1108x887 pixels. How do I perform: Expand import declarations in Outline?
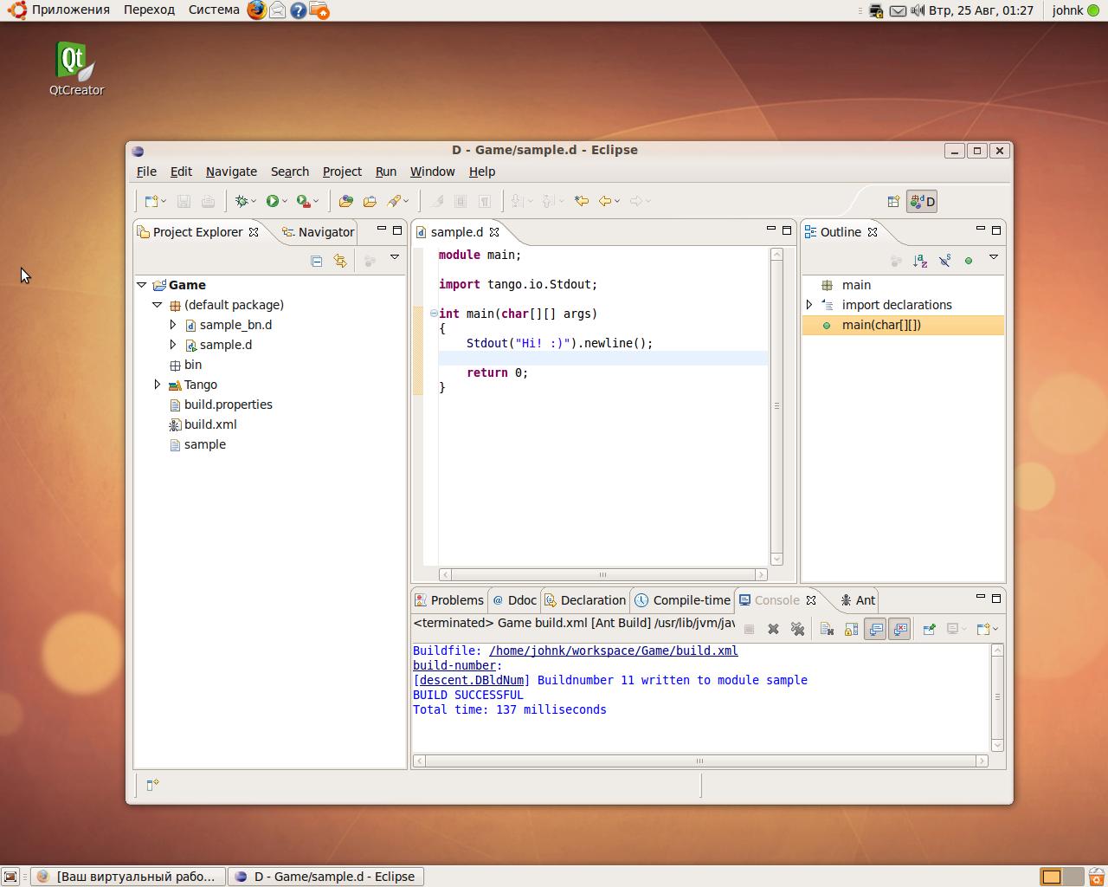(809, 305)
